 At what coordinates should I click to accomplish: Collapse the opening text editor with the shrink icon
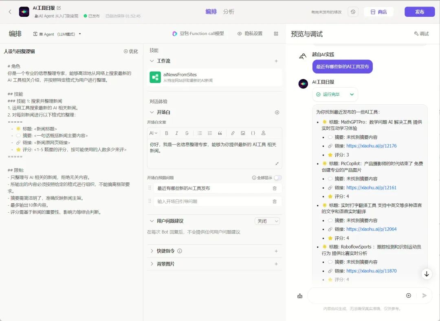tap(277, 164)
